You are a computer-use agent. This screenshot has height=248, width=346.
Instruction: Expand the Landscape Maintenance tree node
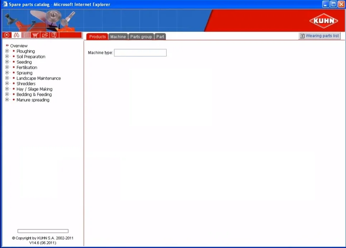tap(7, 78)
